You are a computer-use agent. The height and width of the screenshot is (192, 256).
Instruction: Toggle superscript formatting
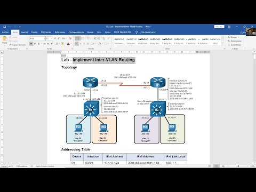click(x=52, y=44)
